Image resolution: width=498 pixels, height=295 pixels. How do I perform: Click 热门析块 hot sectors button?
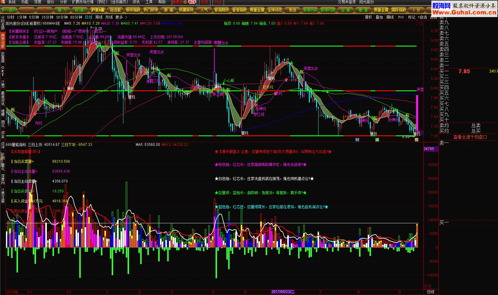[x=151, y=10]
